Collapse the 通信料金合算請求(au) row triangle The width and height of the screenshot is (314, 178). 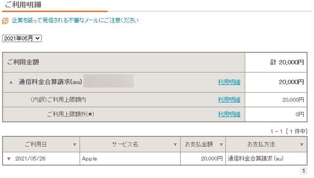(11, 82)
